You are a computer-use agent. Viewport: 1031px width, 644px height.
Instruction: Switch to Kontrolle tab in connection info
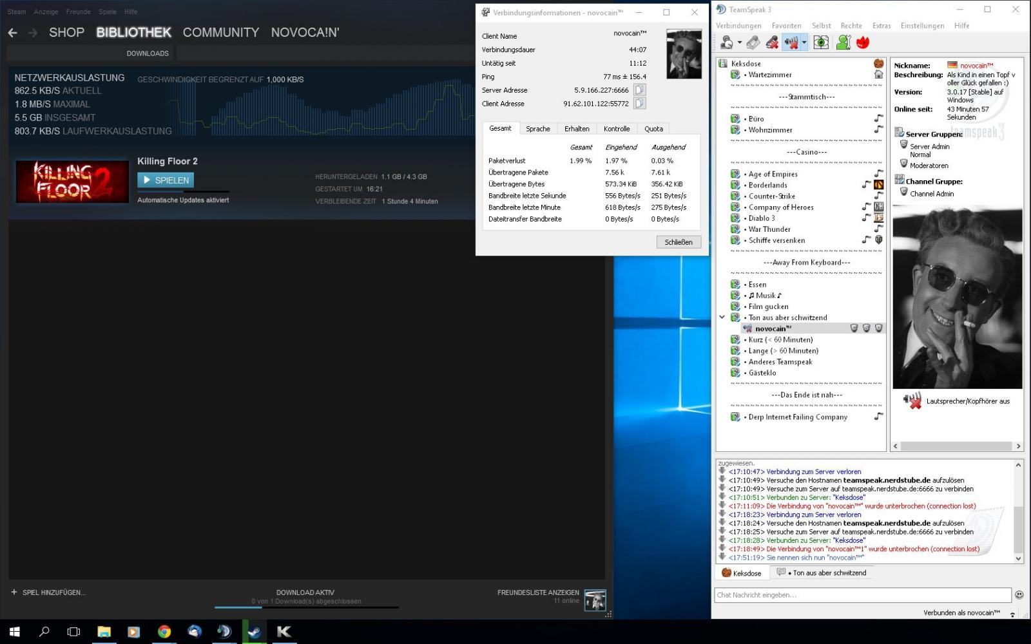pos(617,129)
